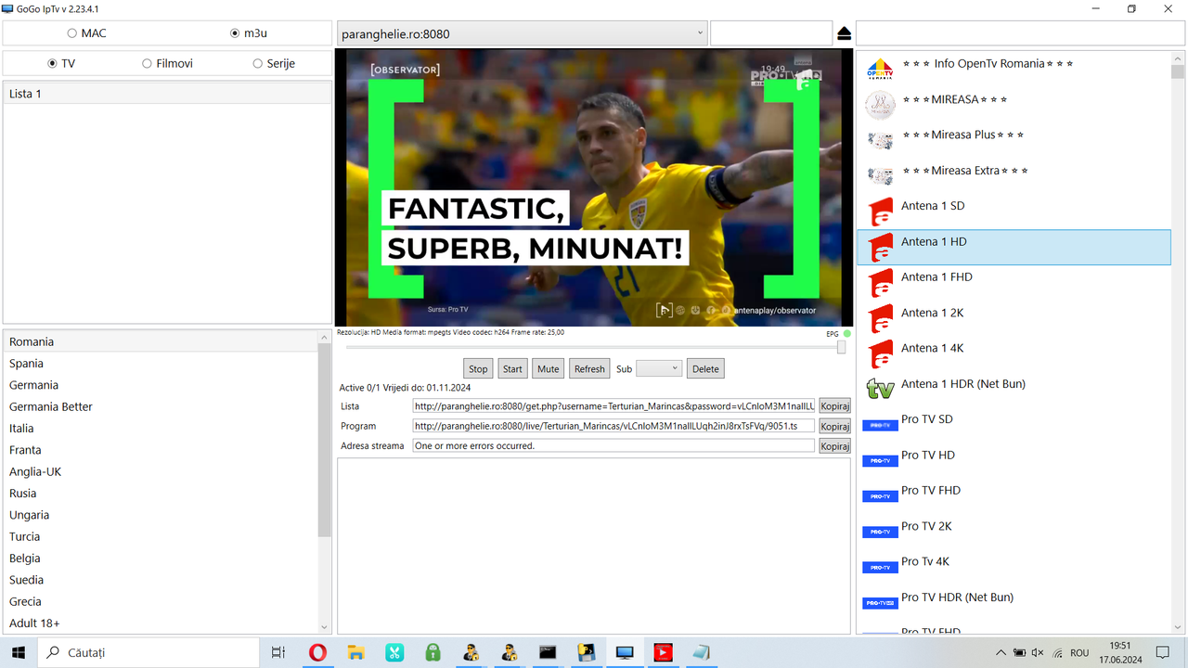Viewport: 1188px width, 668px height.
Task: Open Task View on the taskbar
Action: [278, 652]
